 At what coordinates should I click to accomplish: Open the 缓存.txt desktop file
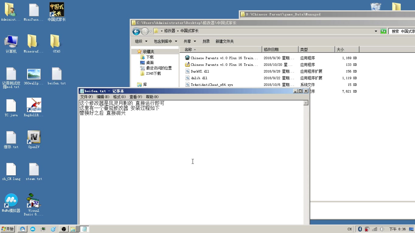(11, 140)
